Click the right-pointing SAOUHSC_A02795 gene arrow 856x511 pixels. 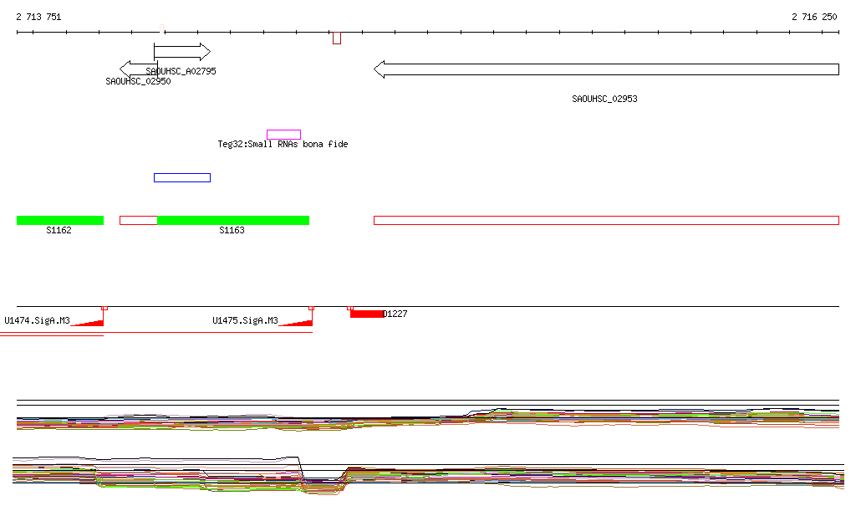181,52
